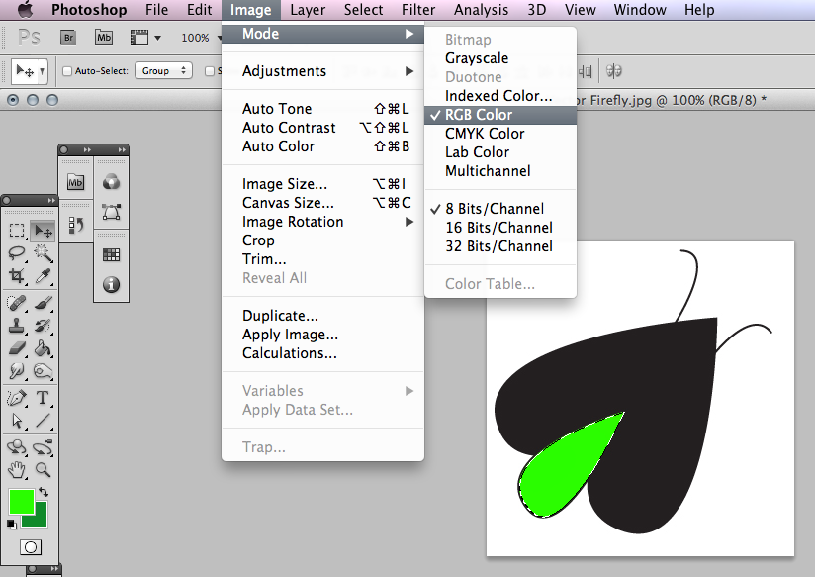The width and height of the screenshot is (815, 577).
Task: Select the Line tool
Action: [x=43, y=421]
